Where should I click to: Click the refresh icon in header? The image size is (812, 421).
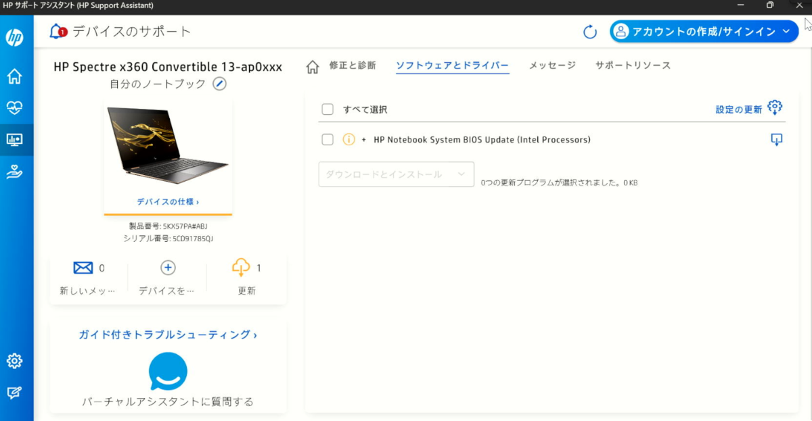tap(590, 32)
